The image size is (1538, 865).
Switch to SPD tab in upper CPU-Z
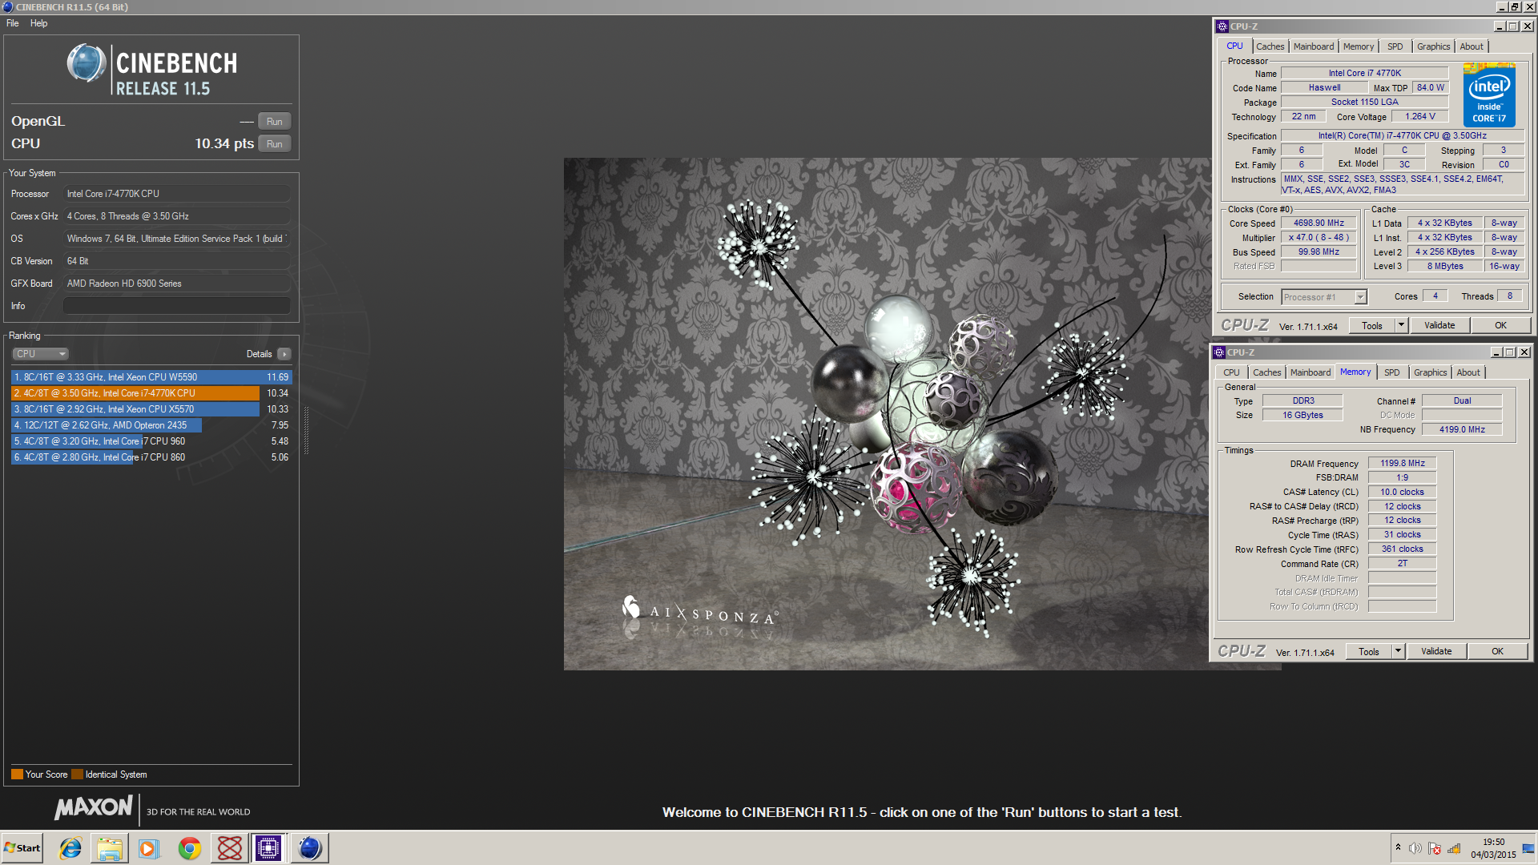click(x=1395, y=46)
